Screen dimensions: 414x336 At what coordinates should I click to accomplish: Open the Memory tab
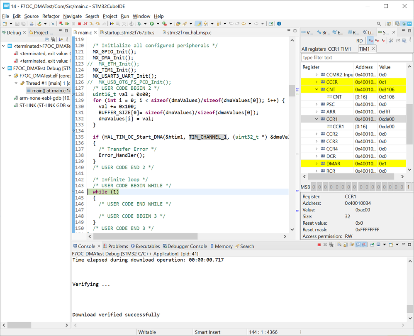click(221, 246)
